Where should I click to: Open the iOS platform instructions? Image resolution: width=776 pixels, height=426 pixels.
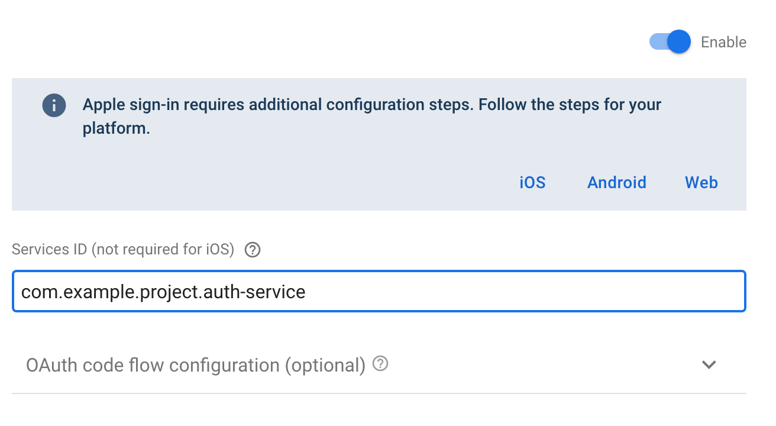click(x=532, y=182)
